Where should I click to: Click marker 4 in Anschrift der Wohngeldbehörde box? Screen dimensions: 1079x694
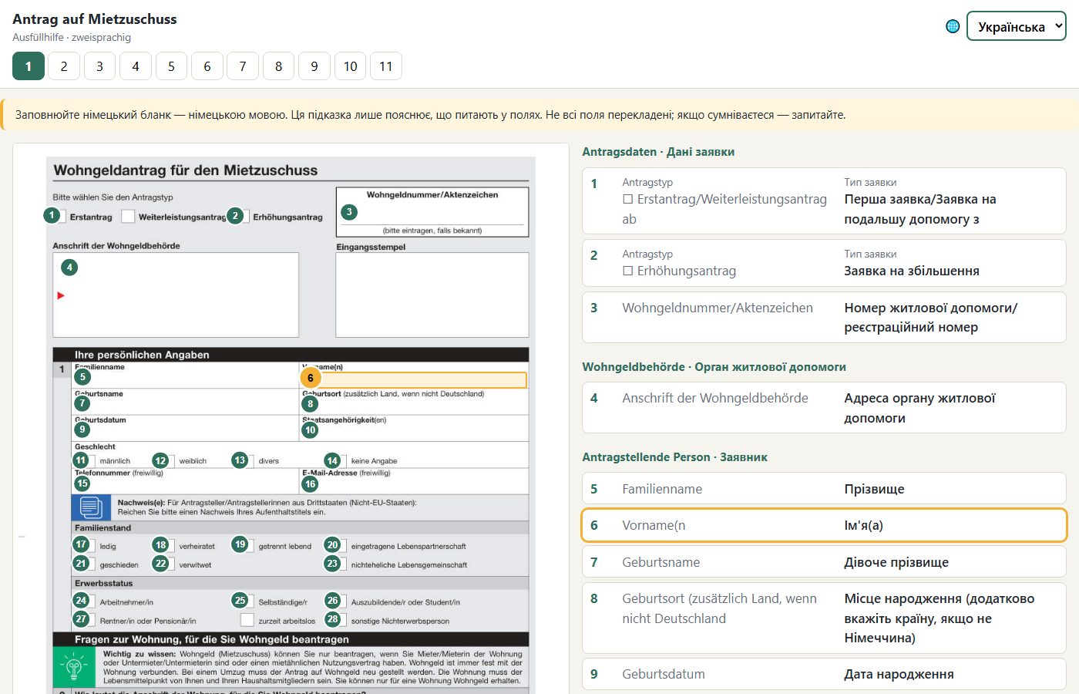click(x=69, y=268)
